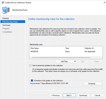The image size is (106, 99).
Task: Go to the General wizard step
Action: (x=6, y=18)
